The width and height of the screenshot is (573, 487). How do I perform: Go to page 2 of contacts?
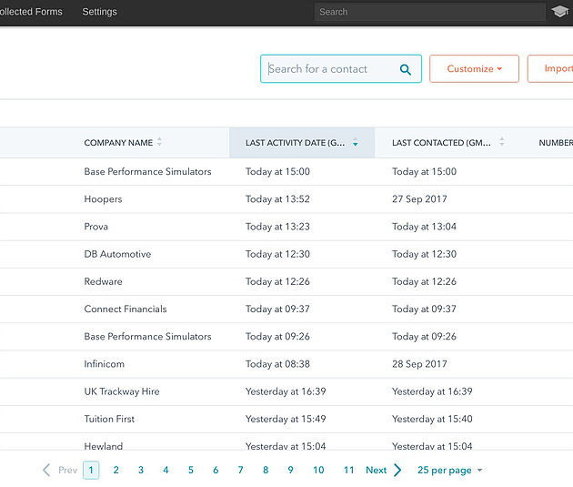coord(116,470)
